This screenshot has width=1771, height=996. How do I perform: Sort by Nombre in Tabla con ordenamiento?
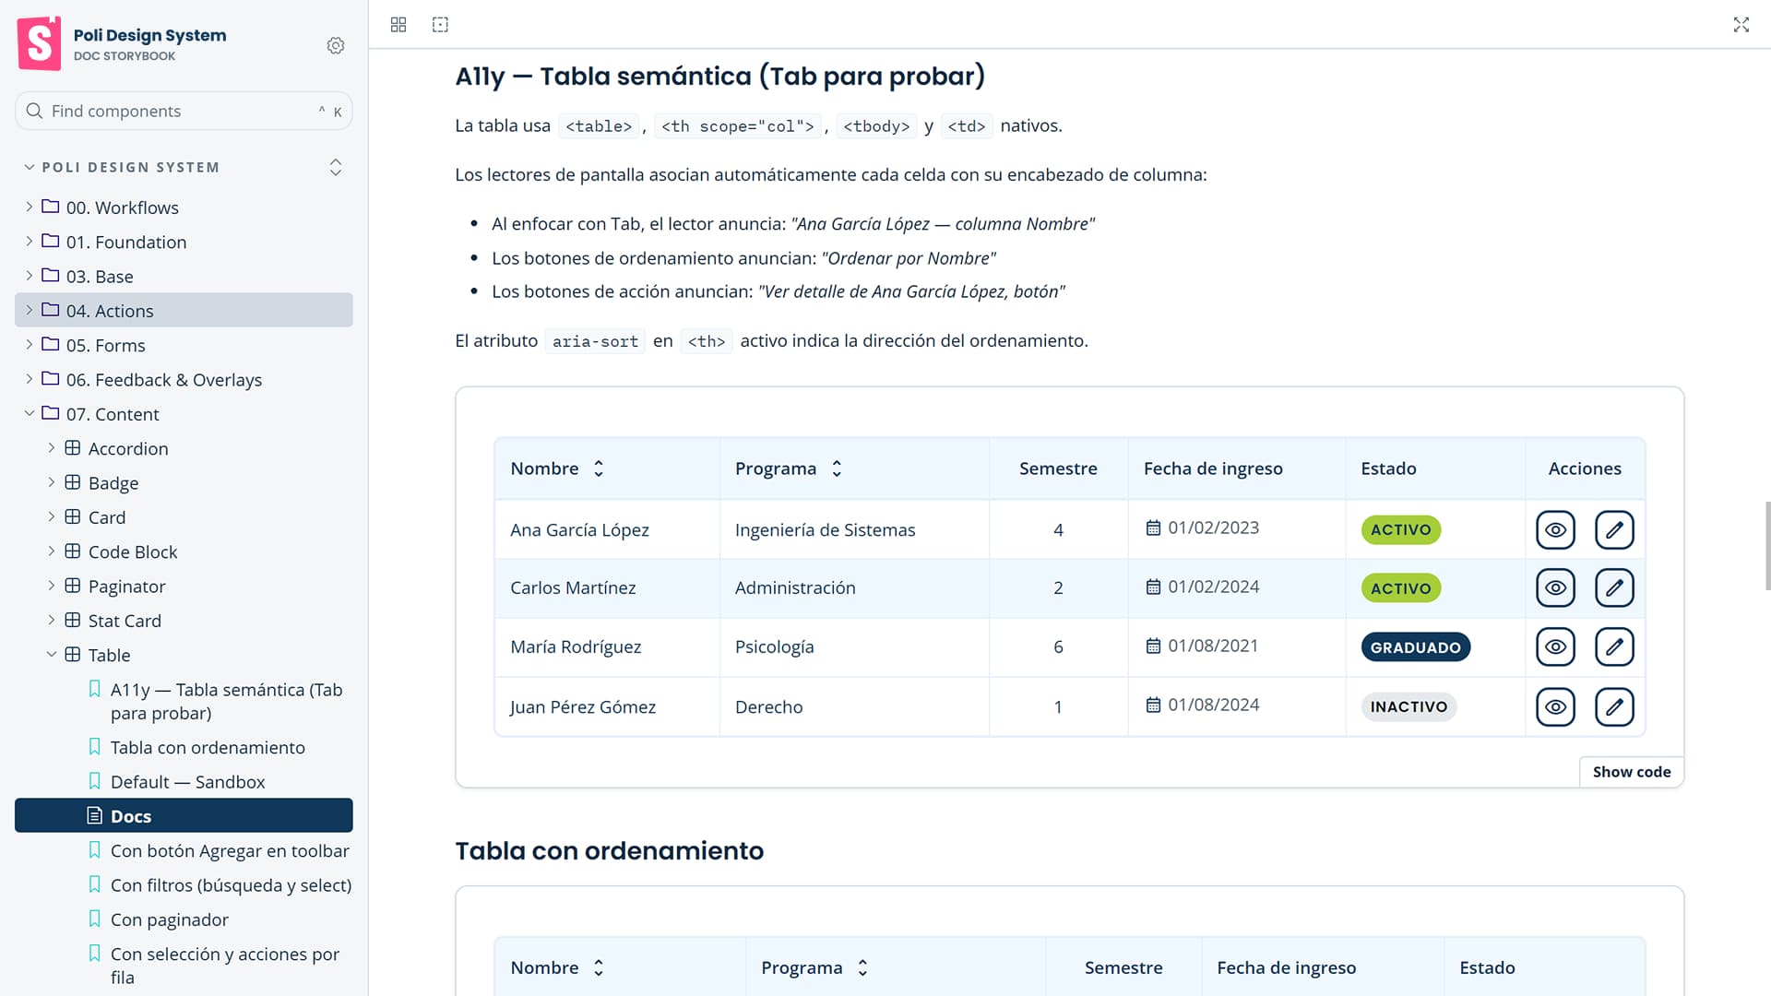click(599, 967)
